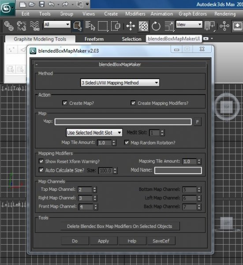The width and height of the screenshot is (243, 265).
Task: Activate the Select and Move tool
Action: point(131,26)
